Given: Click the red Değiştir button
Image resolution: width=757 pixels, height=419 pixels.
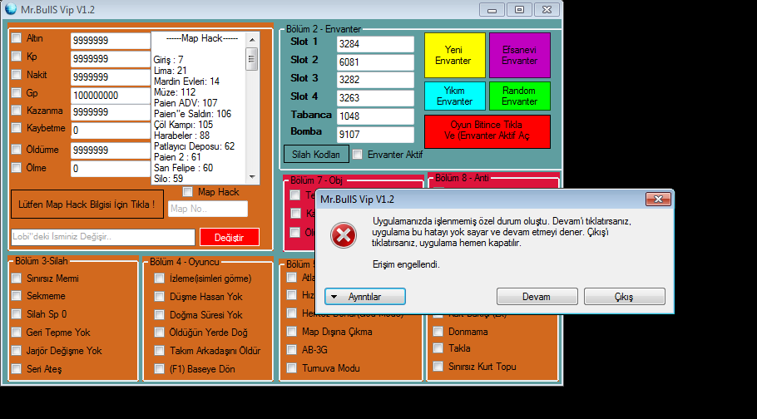Looking at the screenshot, I should (x=230, y=237).
